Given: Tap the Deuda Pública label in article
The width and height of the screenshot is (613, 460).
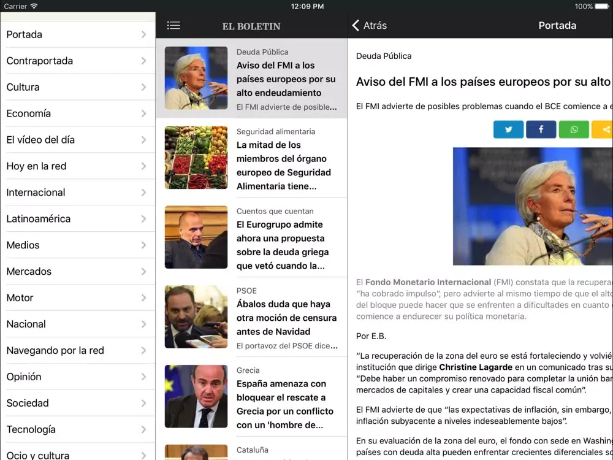Looking at the screenshot, I should pos(384,56).
